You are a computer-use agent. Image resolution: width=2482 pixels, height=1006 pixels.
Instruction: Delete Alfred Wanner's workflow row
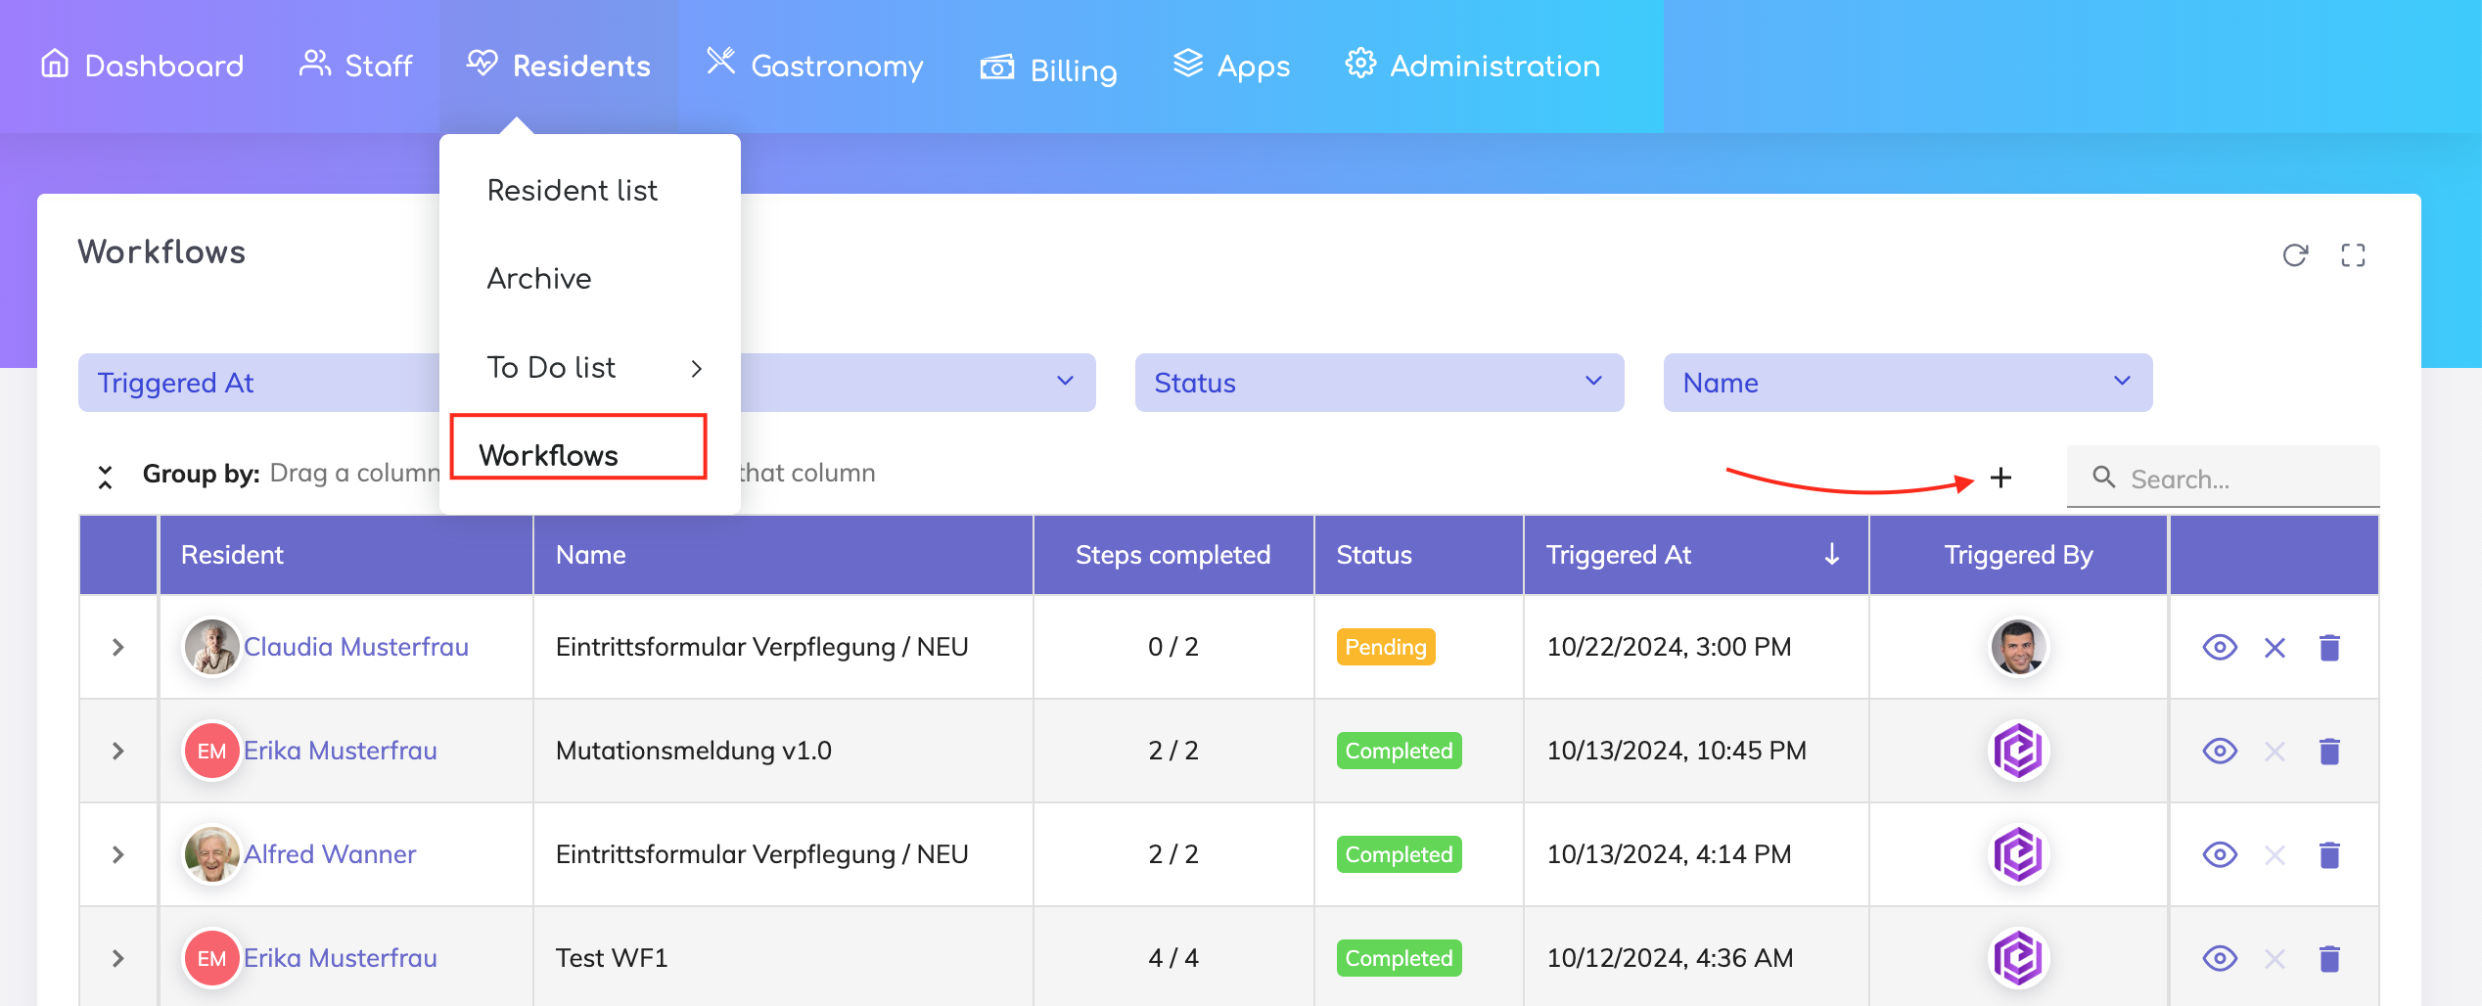click(2329, 855)
